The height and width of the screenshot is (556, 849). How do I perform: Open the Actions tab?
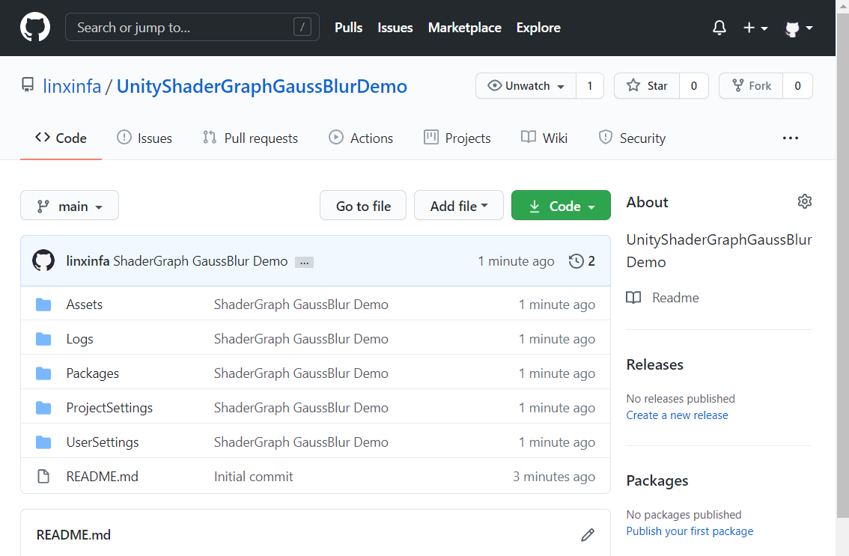click(x=361, y=138)
